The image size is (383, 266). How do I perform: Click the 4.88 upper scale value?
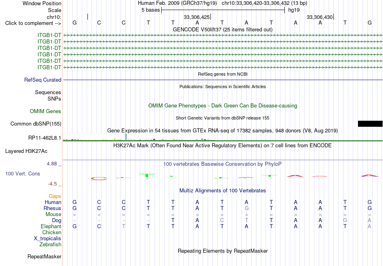pyautogui.click(x=52, y=164)
